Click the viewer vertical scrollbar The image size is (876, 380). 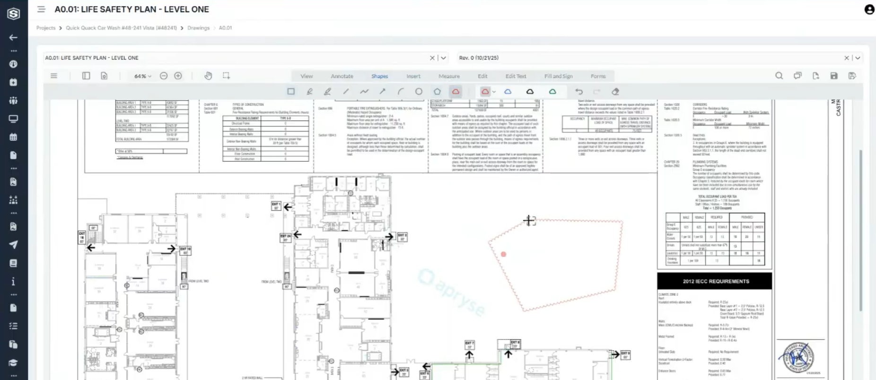tap(860, 230)
